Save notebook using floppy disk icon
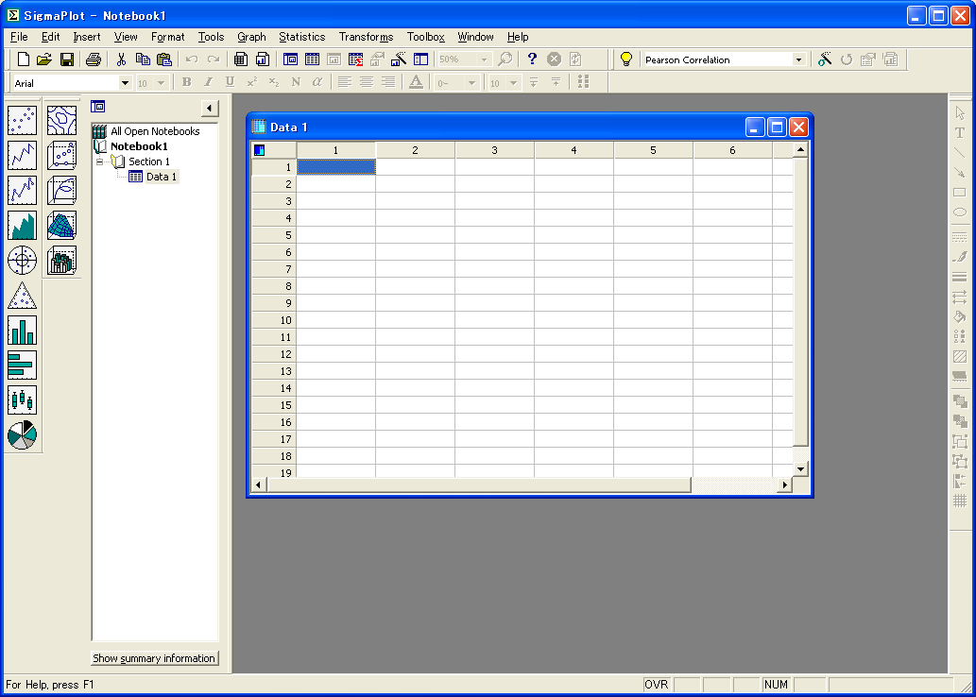This screenshot has width=976, height=697. click(66, 59)
